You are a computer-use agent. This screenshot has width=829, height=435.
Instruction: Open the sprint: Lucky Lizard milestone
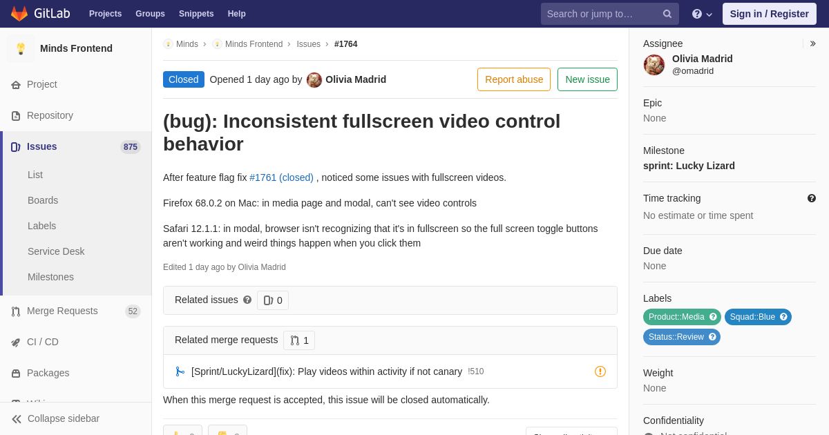coord(689,166)
